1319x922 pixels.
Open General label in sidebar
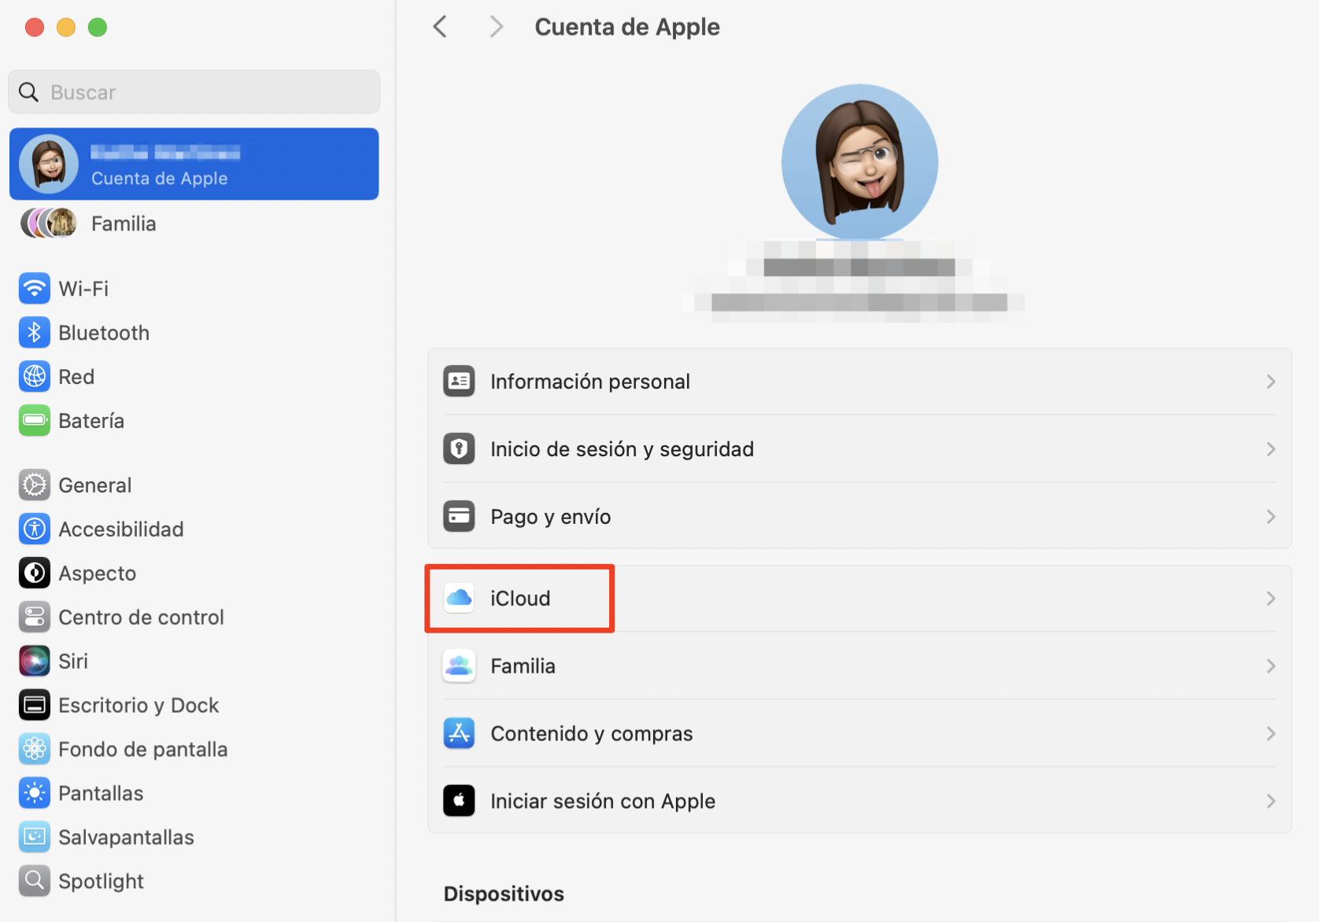click(95, 485)
